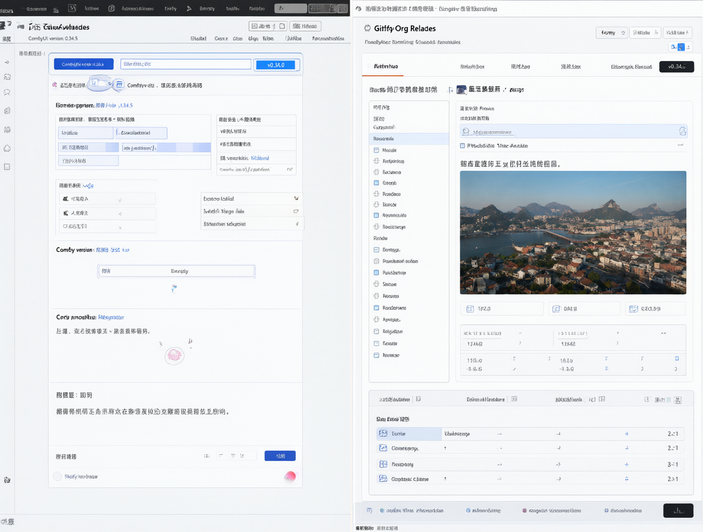Click the footer status item with pink dot
The height and width of the screenshot is (532, 703).
(552, 511)
